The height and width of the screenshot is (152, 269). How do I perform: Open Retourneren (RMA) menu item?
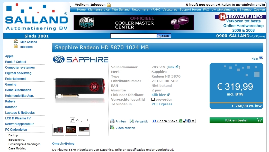(x=146, y=9)
